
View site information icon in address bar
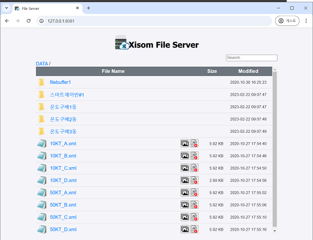pos(42,21)
